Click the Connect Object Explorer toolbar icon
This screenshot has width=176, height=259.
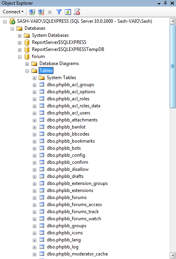point(32,12)
